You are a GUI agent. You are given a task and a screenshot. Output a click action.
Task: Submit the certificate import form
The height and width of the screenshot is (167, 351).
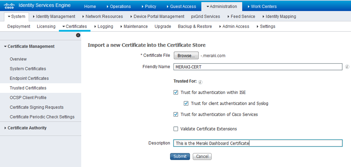click(x=180, y=157)
